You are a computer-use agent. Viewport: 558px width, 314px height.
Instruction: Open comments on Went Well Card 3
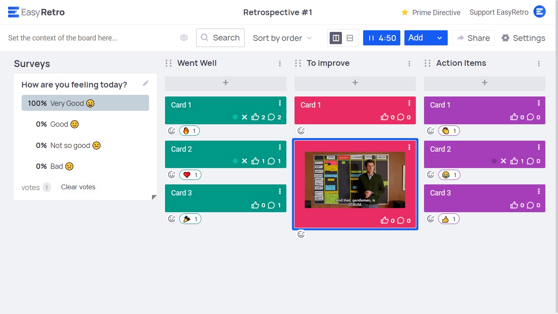tap(271, 205)
